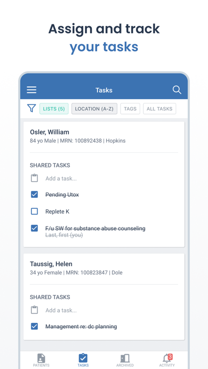The height and width of the screenshot is (369, 208).
Task: Open F/u SW for substance abuse counseling
Action: (x=96, y=229)
